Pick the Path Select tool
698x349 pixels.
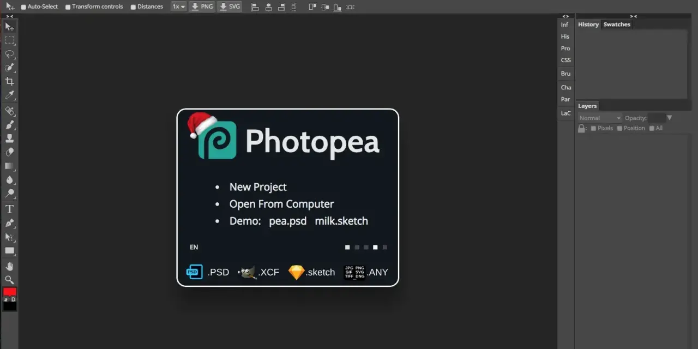pos(9,237)
